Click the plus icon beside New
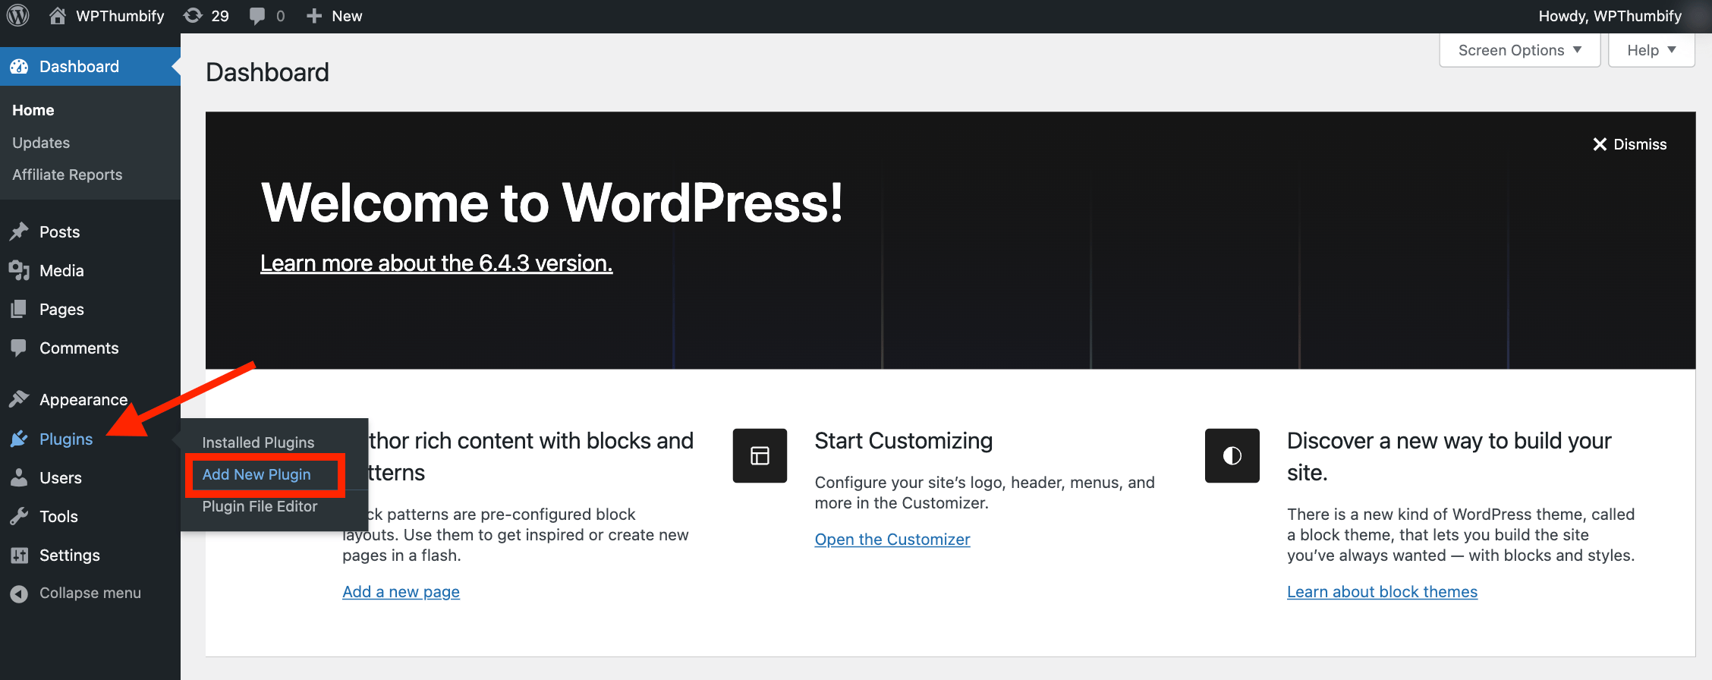 coord(314,16)
